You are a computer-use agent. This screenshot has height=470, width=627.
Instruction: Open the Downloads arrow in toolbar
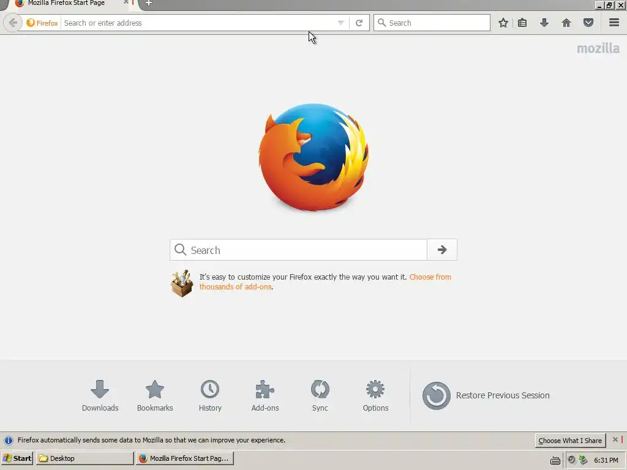coord(544,23)
